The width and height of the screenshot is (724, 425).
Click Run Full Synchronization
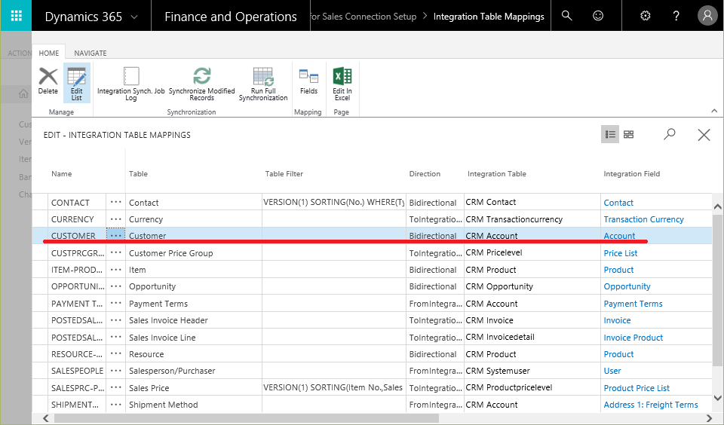pos(263,84)
